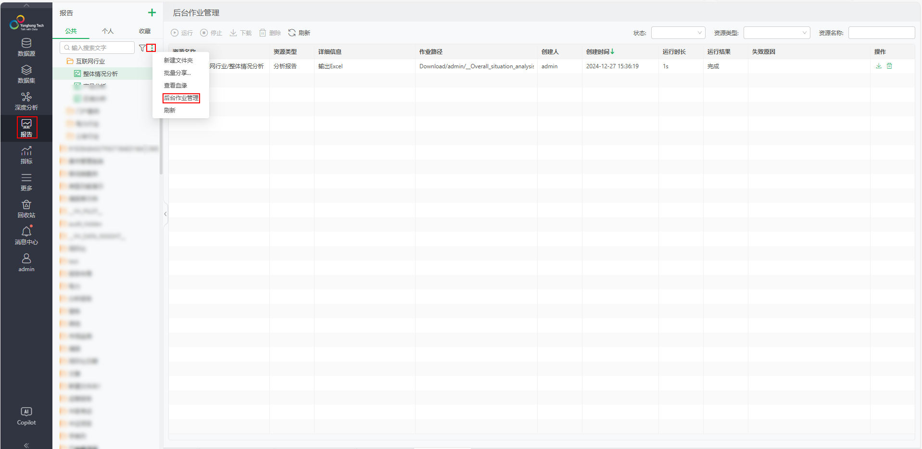Delete the job via trash icon in row

click(x=889, y=66)
